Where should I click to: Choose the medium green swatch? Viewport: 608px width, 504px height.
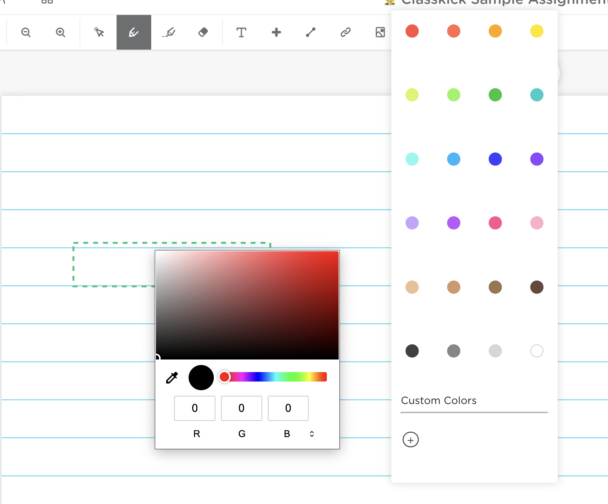(x=495, y=95)
